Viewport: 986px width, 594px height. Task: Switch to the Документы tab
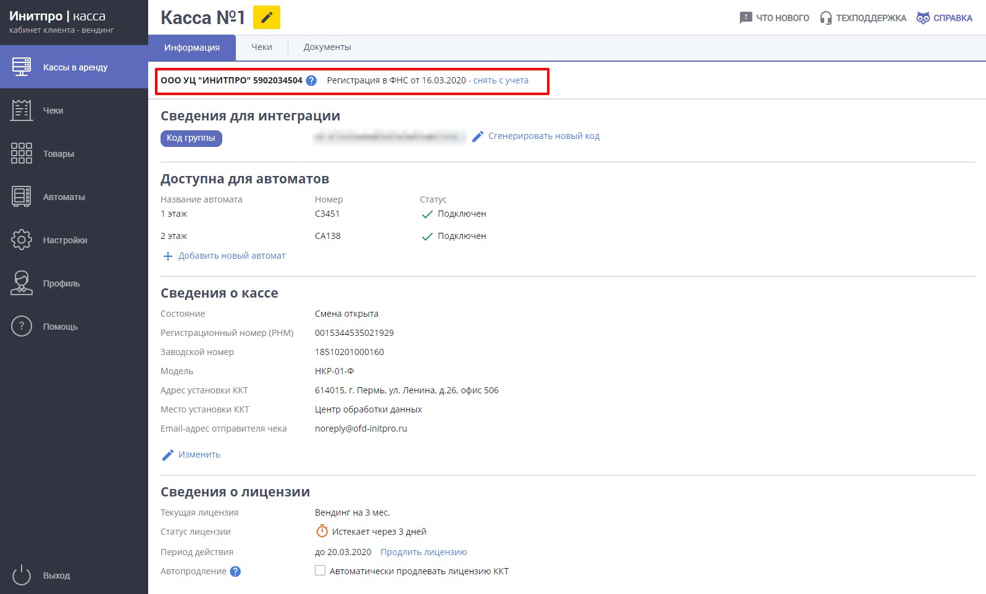327,47
